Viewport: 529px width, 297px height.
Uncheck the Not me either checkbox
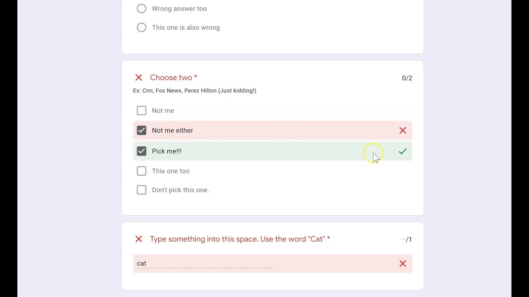click(141, 130)
